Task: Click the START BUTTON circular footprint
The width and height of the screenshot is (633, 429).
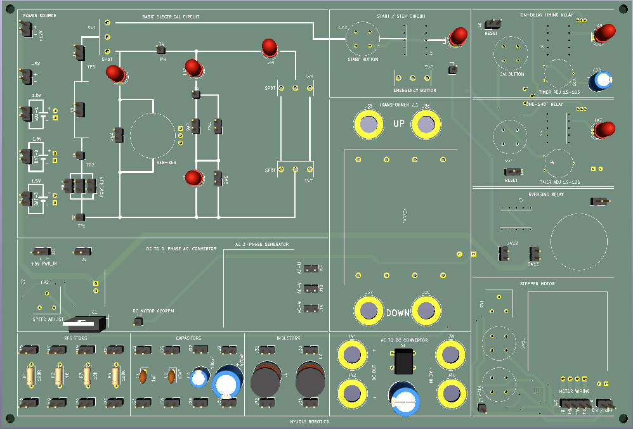Action: (363, 39)
